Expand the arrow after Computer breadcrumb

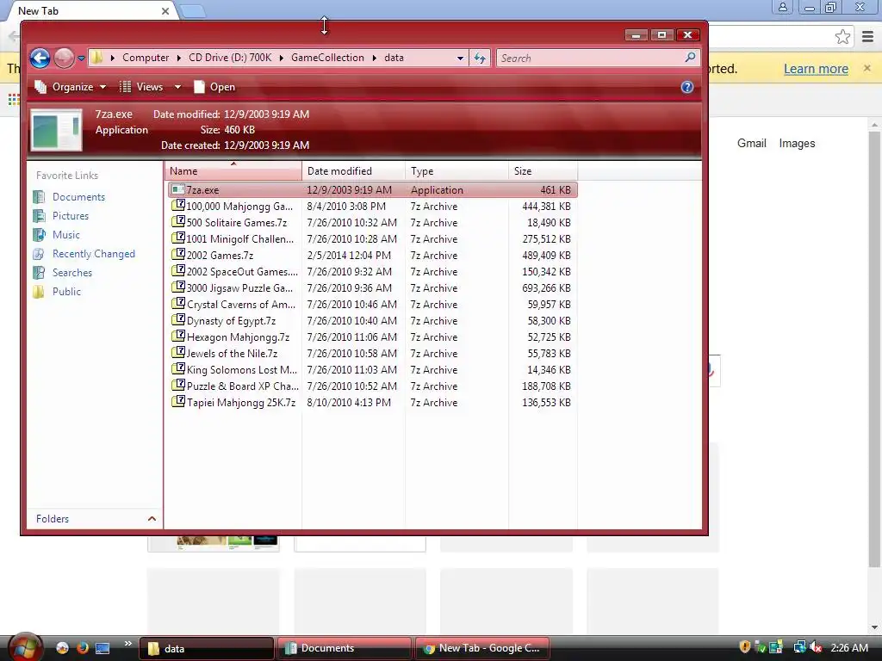pos(179,58)
